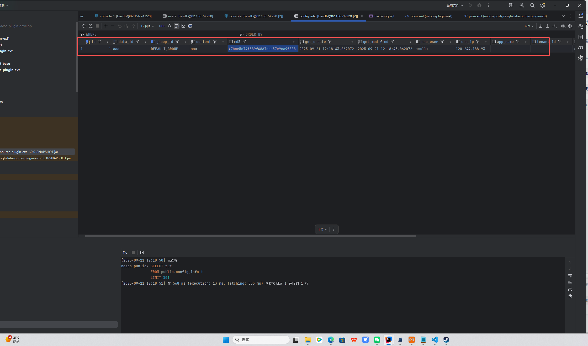Expand the hidden editor tabs chevron

click(563, 16)
